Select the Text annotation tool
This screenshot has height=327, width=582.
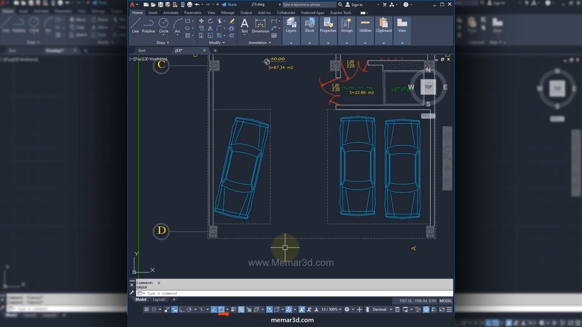(x=245, y=25)
